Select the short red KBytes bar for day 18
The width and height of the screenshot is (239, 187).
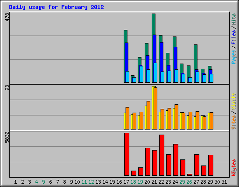[134, 173]
